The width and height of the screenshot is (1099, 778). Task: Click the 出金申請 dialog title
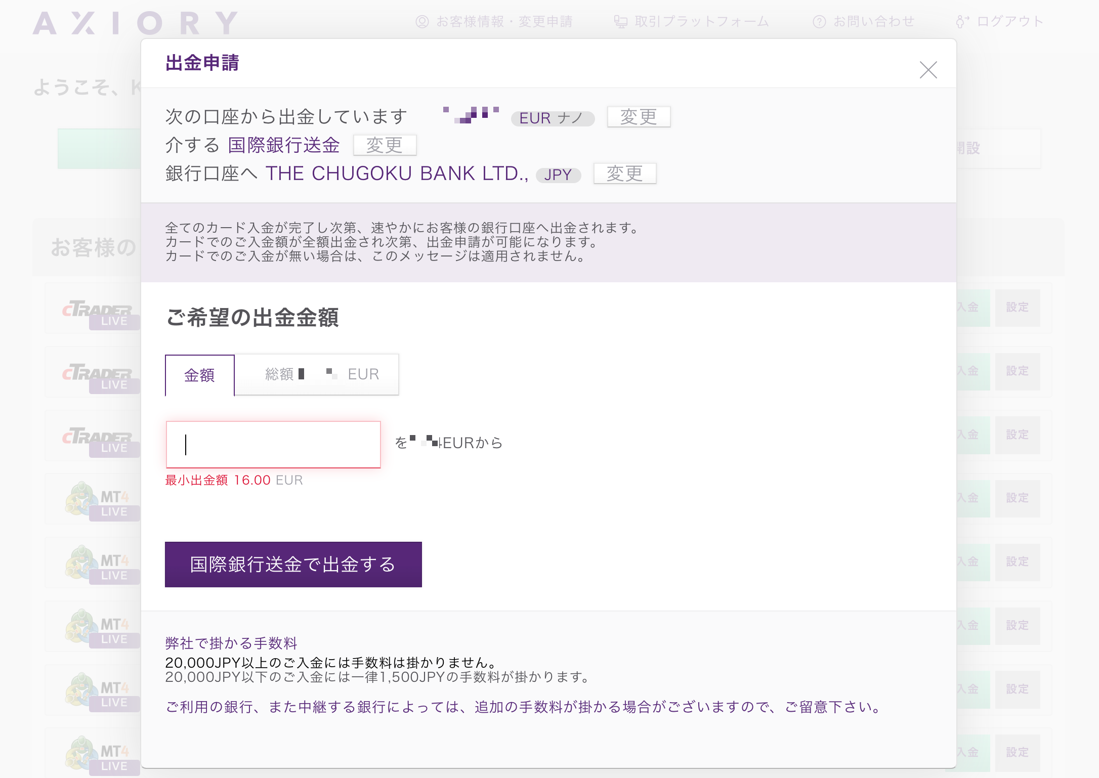click(x=202, y=63)
